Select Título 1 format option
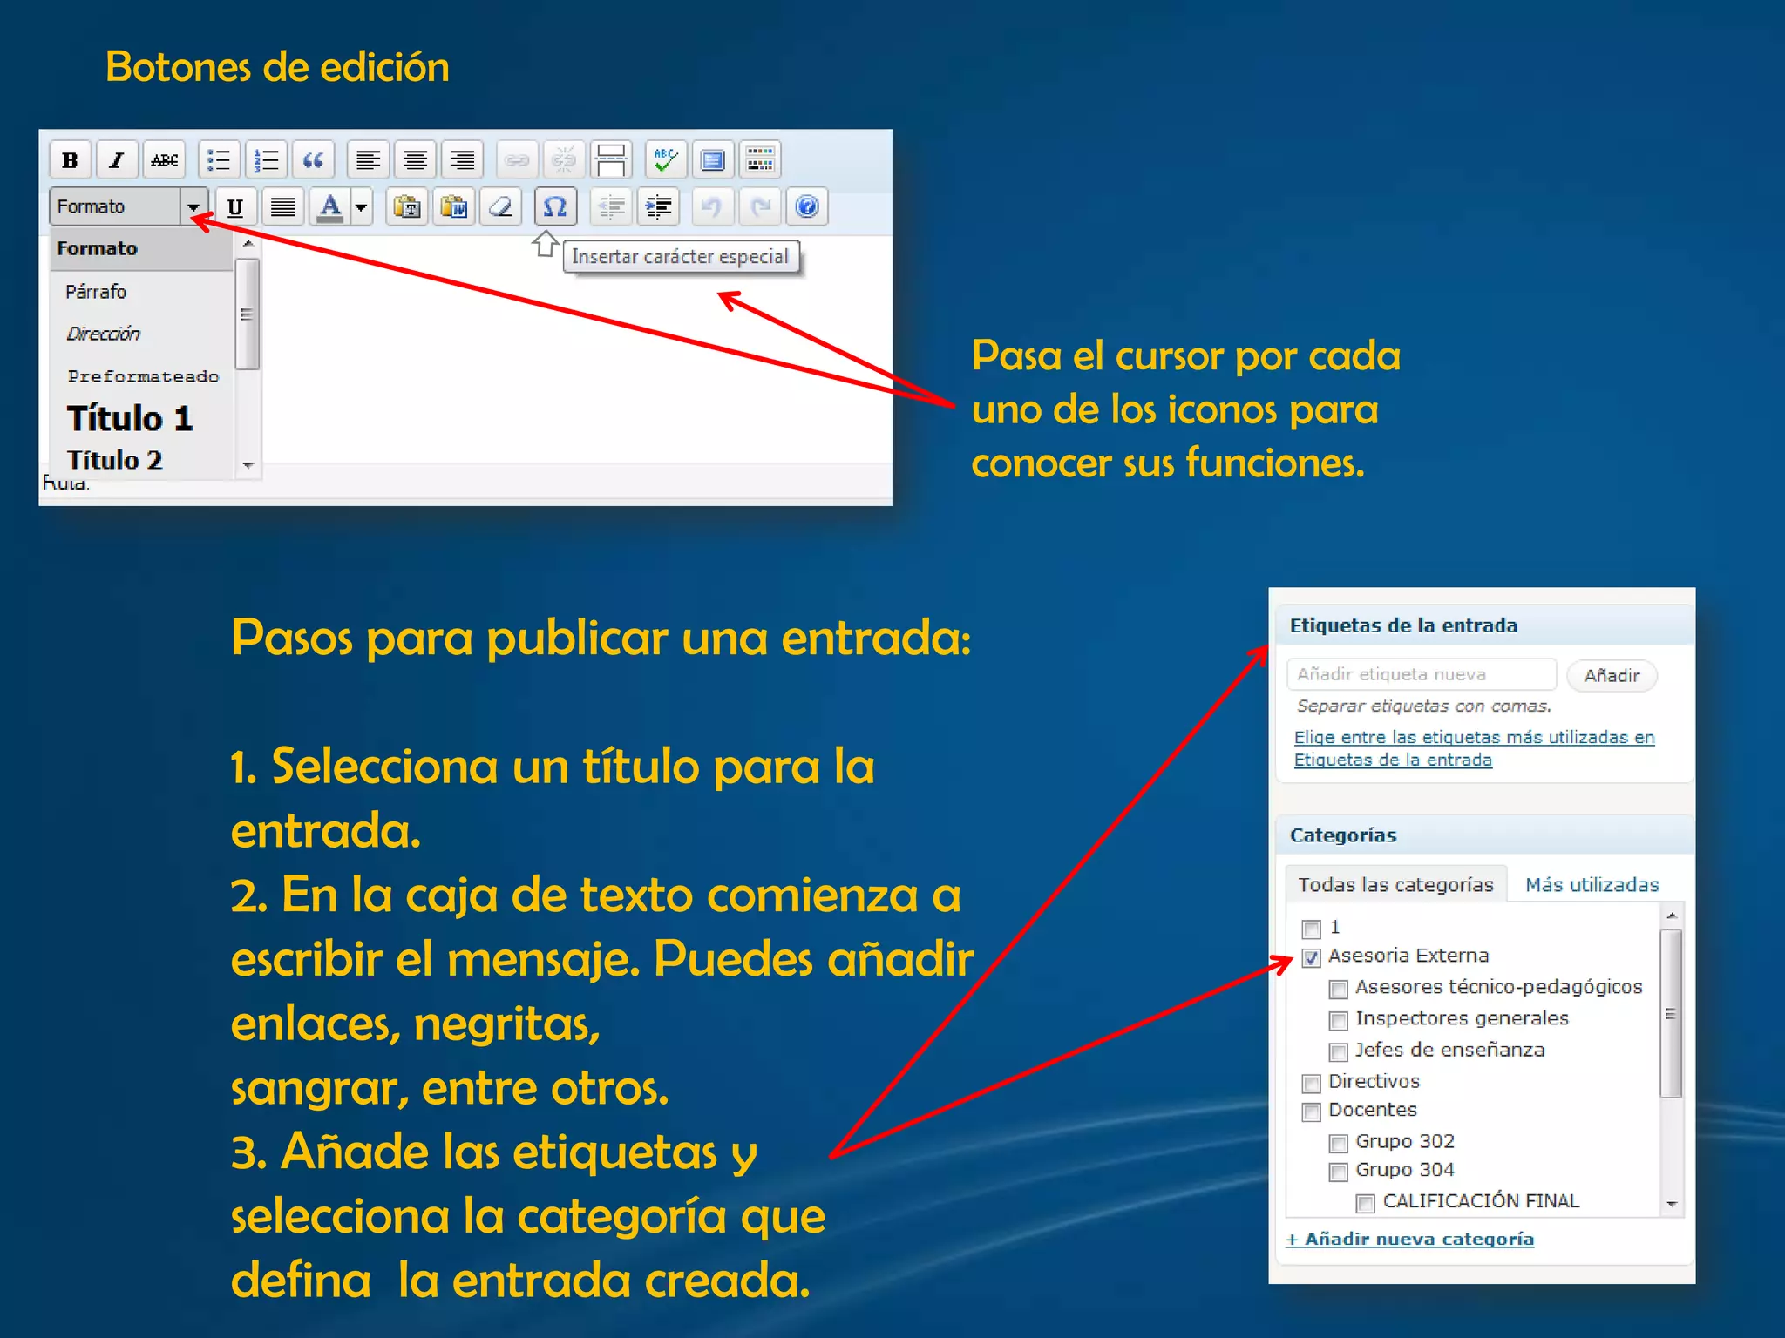The height and width of the screenshot is (1338, 1785). click(x=141, y=418)
